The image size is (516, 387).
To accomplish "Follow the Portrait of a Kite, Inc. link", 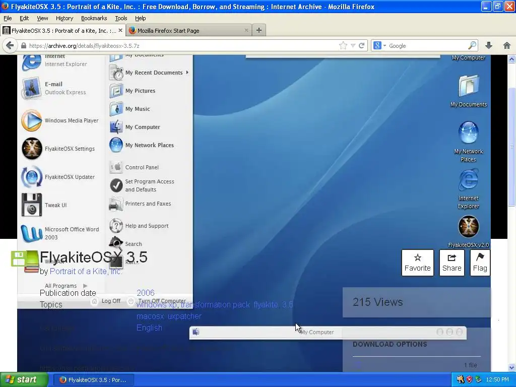I will coord(86,271).
